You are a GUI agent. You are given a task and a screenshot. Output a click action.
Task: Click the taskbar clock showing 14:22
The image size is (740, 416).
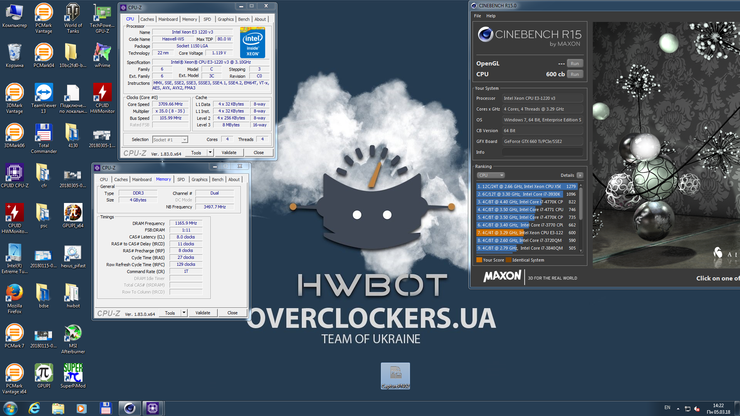(718, 409)
